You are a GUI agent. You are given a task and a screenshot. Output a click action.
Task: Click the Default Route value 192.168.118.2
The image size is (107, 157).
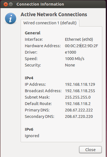(78, 104)
